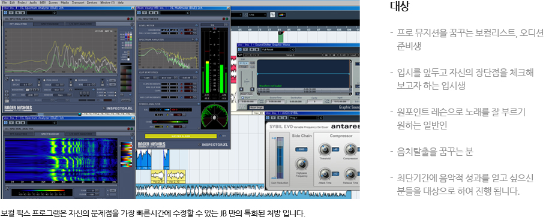Click the green marker on timeline ruler
Screen dimensions: 552x217
tap(281, 37)
